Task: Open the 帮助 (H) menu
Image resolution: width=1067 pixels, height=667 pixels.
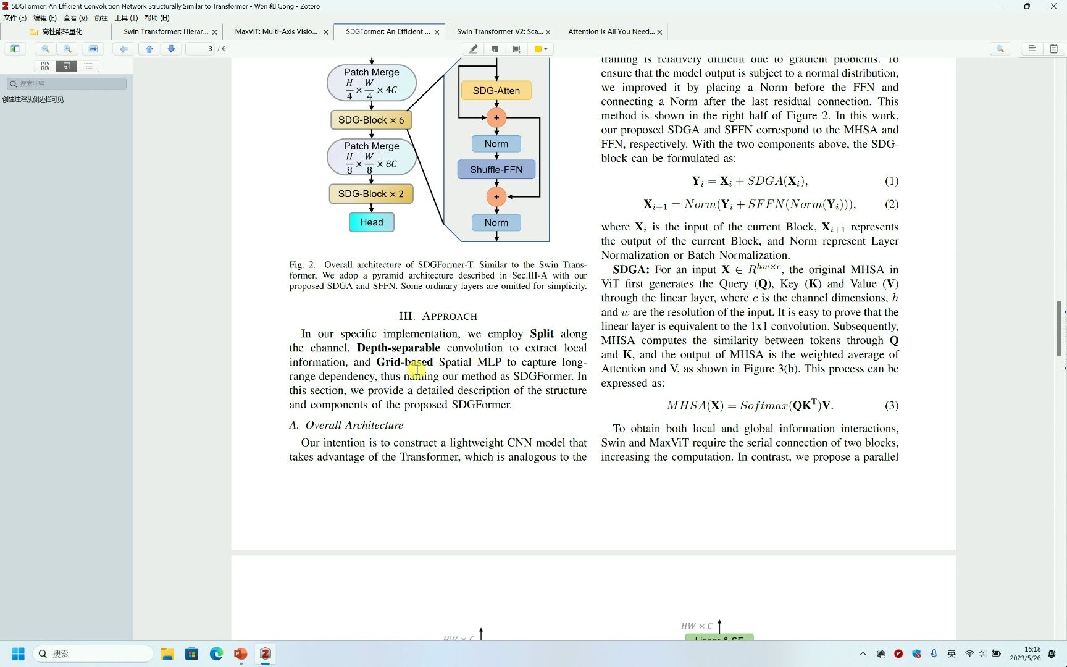Action: point(157,18)
